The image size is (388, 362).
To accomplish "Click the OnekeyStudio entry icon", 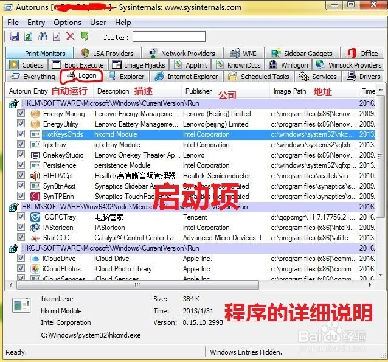I will 35,155.
